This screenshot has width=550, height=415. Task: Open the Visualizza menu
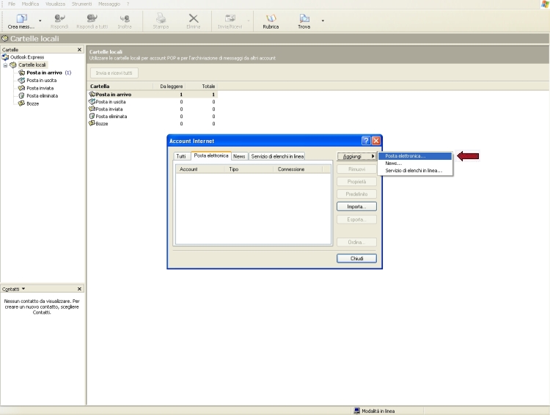pos(55,4)
